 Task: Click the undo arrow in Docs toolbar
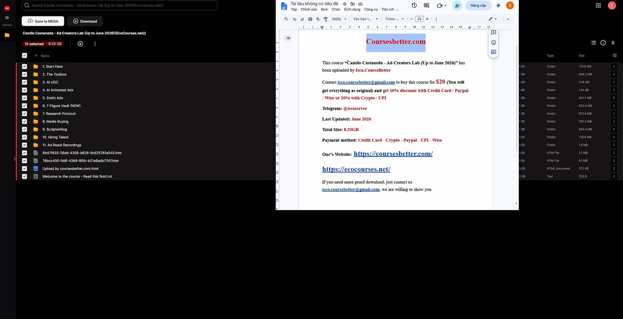pos(295,19)
